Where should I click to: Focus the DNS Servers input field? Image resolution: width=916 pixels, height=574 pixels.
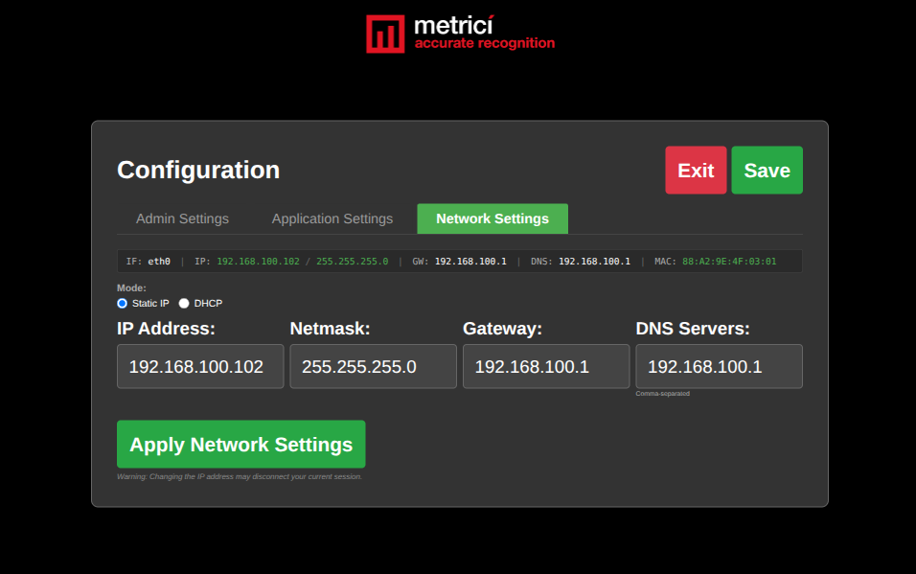pos(720,366)
